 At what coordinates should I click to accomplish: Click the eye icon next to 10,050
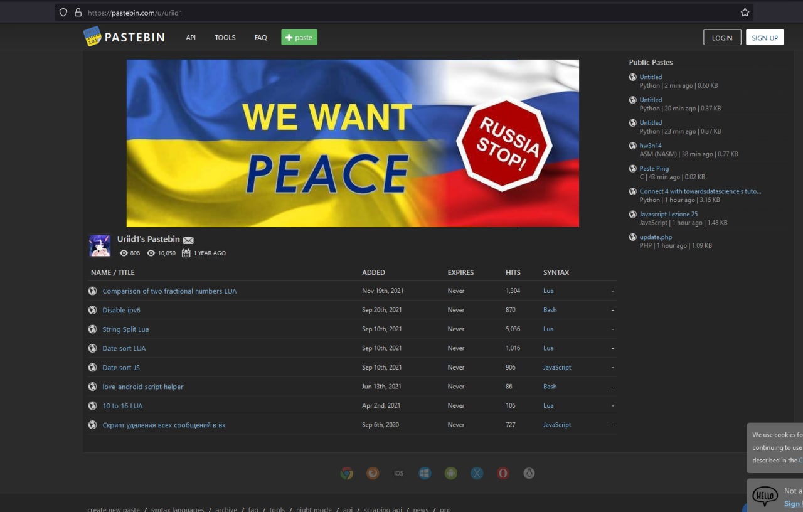(151, 253)
